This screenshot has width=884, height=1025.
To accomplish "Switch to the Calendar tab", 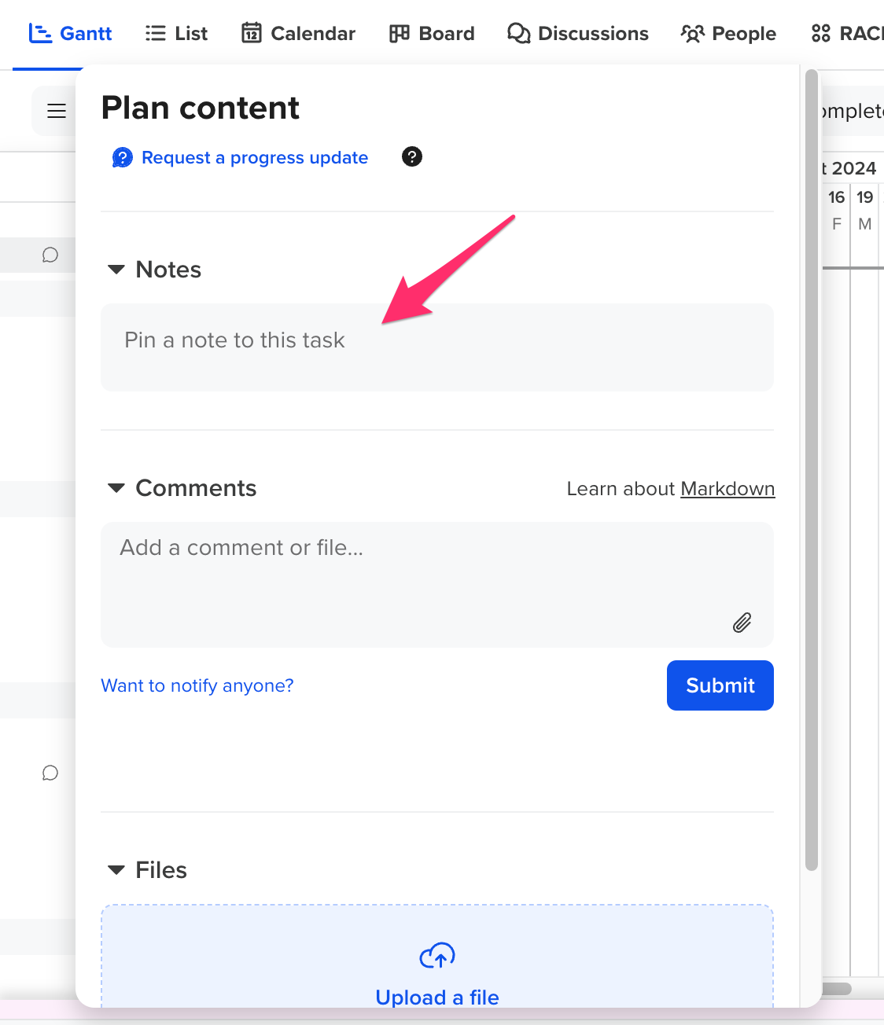I will (x=298, y=33).
